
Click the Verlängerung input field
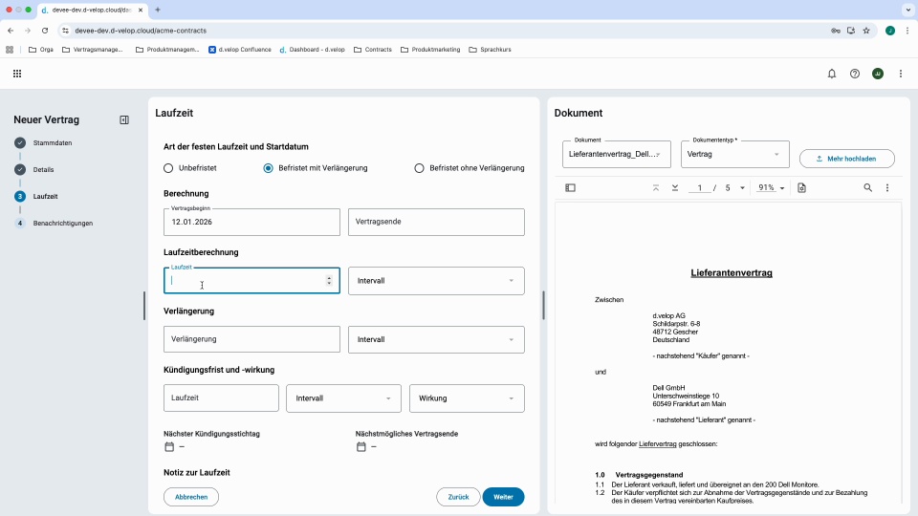pos(251,339)
